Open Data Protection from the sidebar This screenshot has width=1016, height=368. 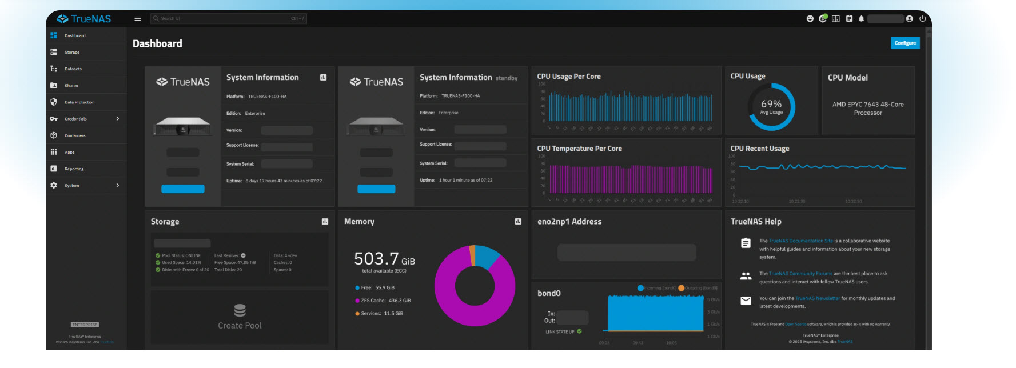click(x=79, y=102)
